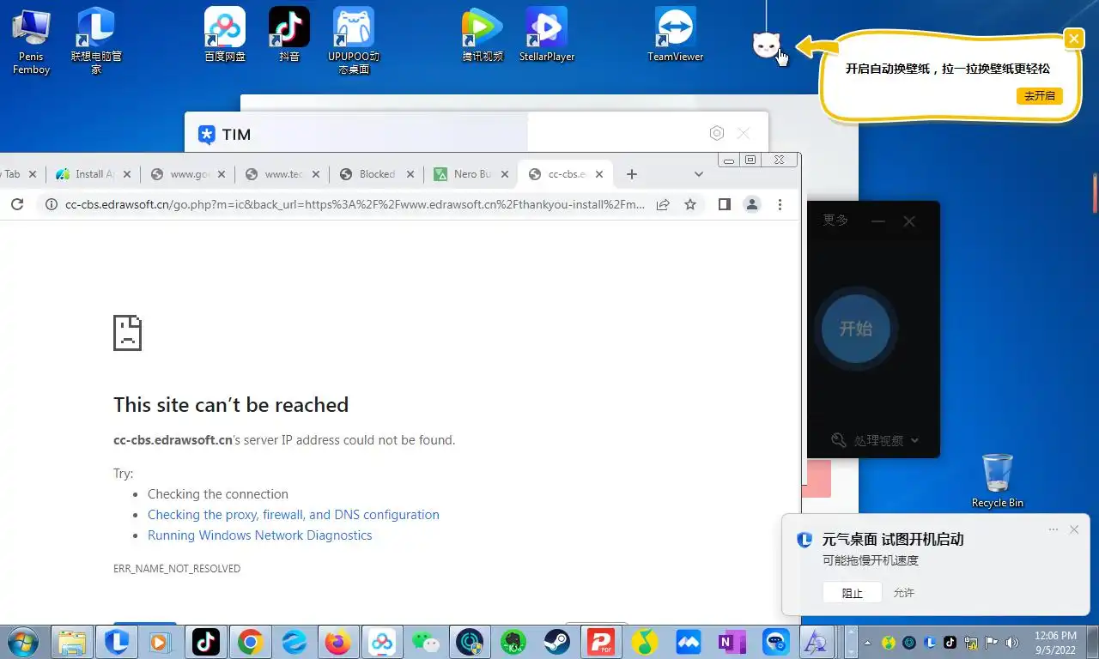
Task: Open the StellarPlayer desktop shortcut
Action: point(547,34)
